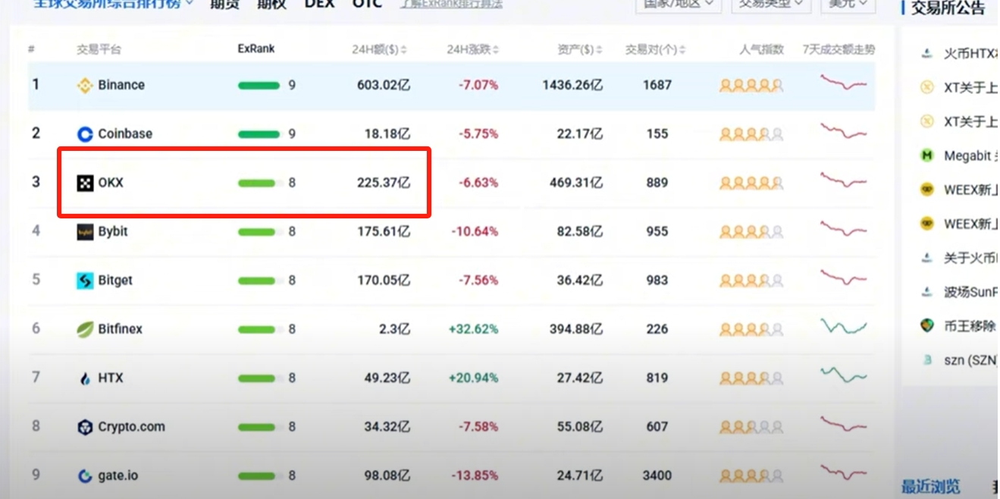Switch to the 期权 tab

[271, 4]
